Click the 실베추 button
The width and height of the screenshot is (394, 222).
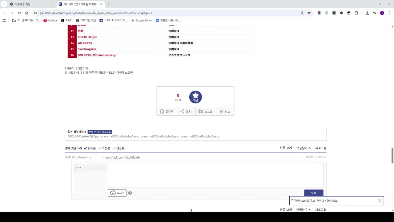click(166, 111)
